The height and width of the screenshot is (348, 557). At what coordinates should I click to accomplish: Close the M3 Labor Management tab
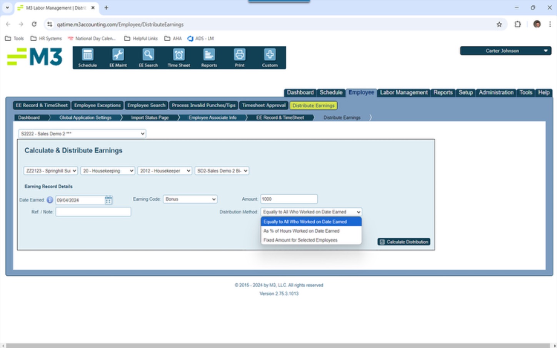pos(93,8)
